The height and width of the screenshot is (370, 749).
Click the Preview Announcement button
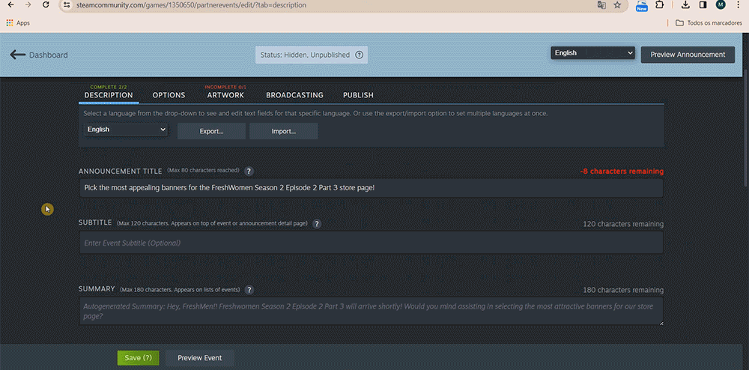point(688,55)
